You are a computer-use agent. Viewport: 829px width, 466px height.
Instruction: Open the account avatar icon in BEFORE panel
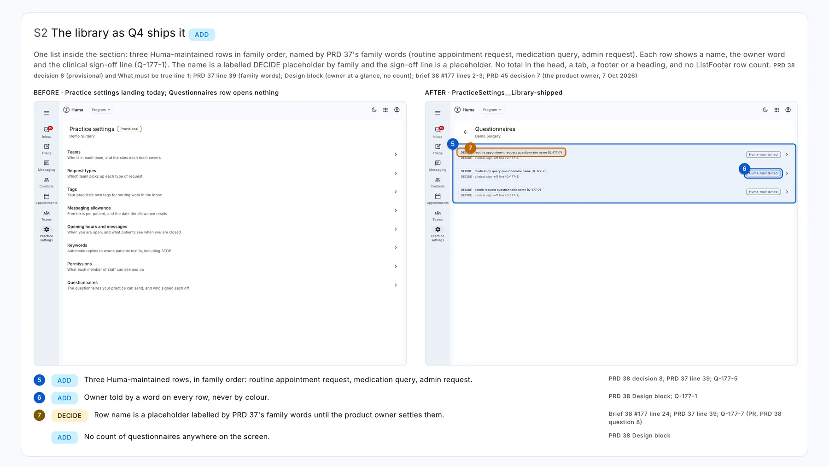coord(397,110)
